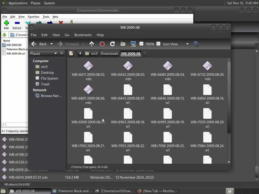
Task: Open the View menu in WB 2009.08 window
Action: 56,35
